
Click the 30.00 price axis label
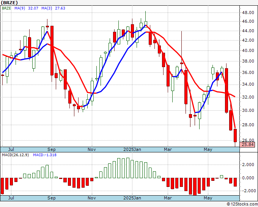[x=248, y=110]
